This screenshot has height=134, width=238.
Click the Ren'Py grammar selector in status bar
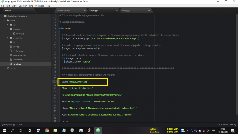tap(232, 124)
